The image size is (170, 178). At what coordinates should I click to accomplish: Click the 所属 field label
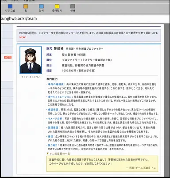(49, 55)
